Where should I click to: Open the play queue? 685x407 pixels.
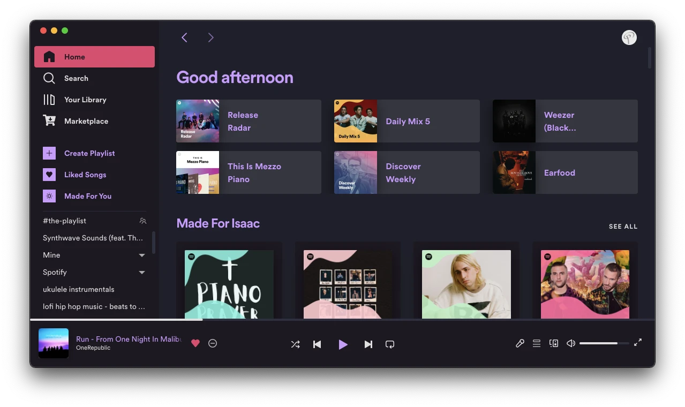tap(536, 343)
